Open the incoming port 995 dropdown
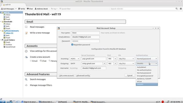 (115, 59)
